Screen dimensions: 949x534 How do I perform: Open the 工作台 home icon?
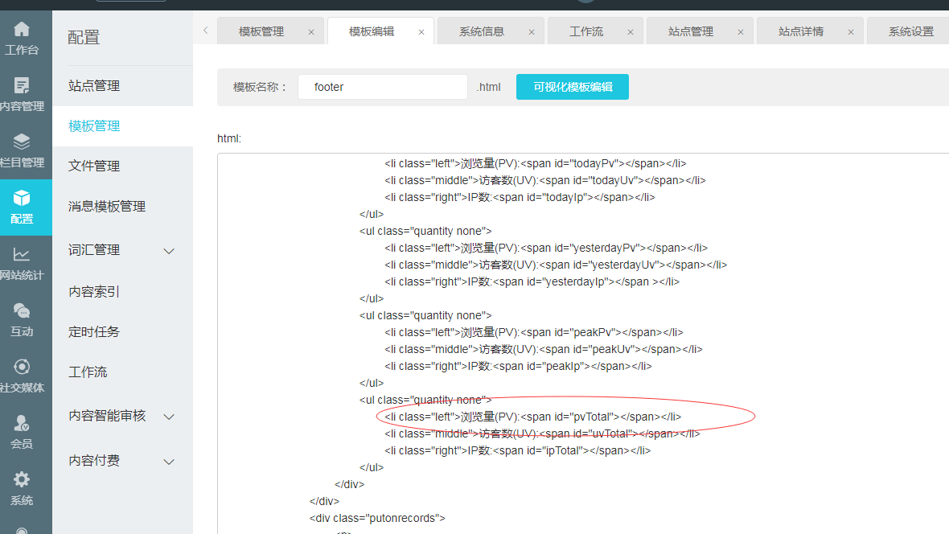pos(22,29)
